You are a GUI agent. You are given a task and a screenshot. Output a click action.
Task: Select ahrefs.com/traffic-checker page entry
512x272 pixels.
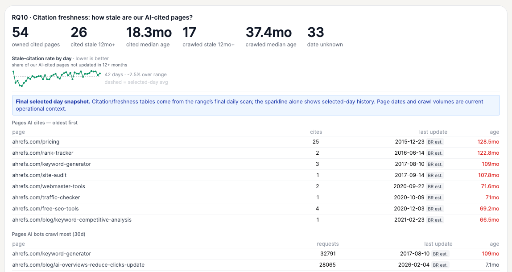pyautogui.click(x=256, y=197)
